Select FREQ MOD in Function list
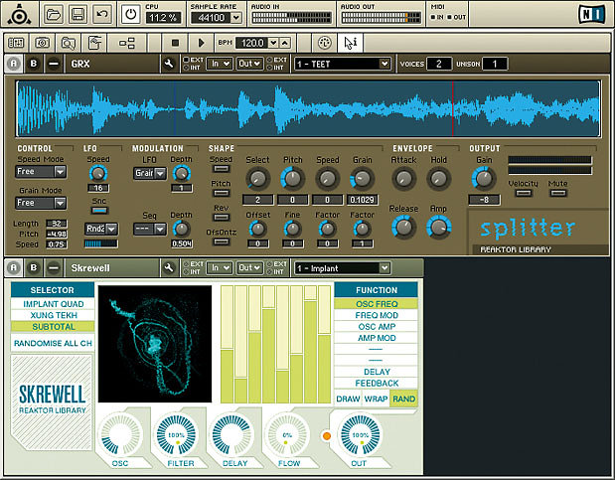 (x=377, y=315)
